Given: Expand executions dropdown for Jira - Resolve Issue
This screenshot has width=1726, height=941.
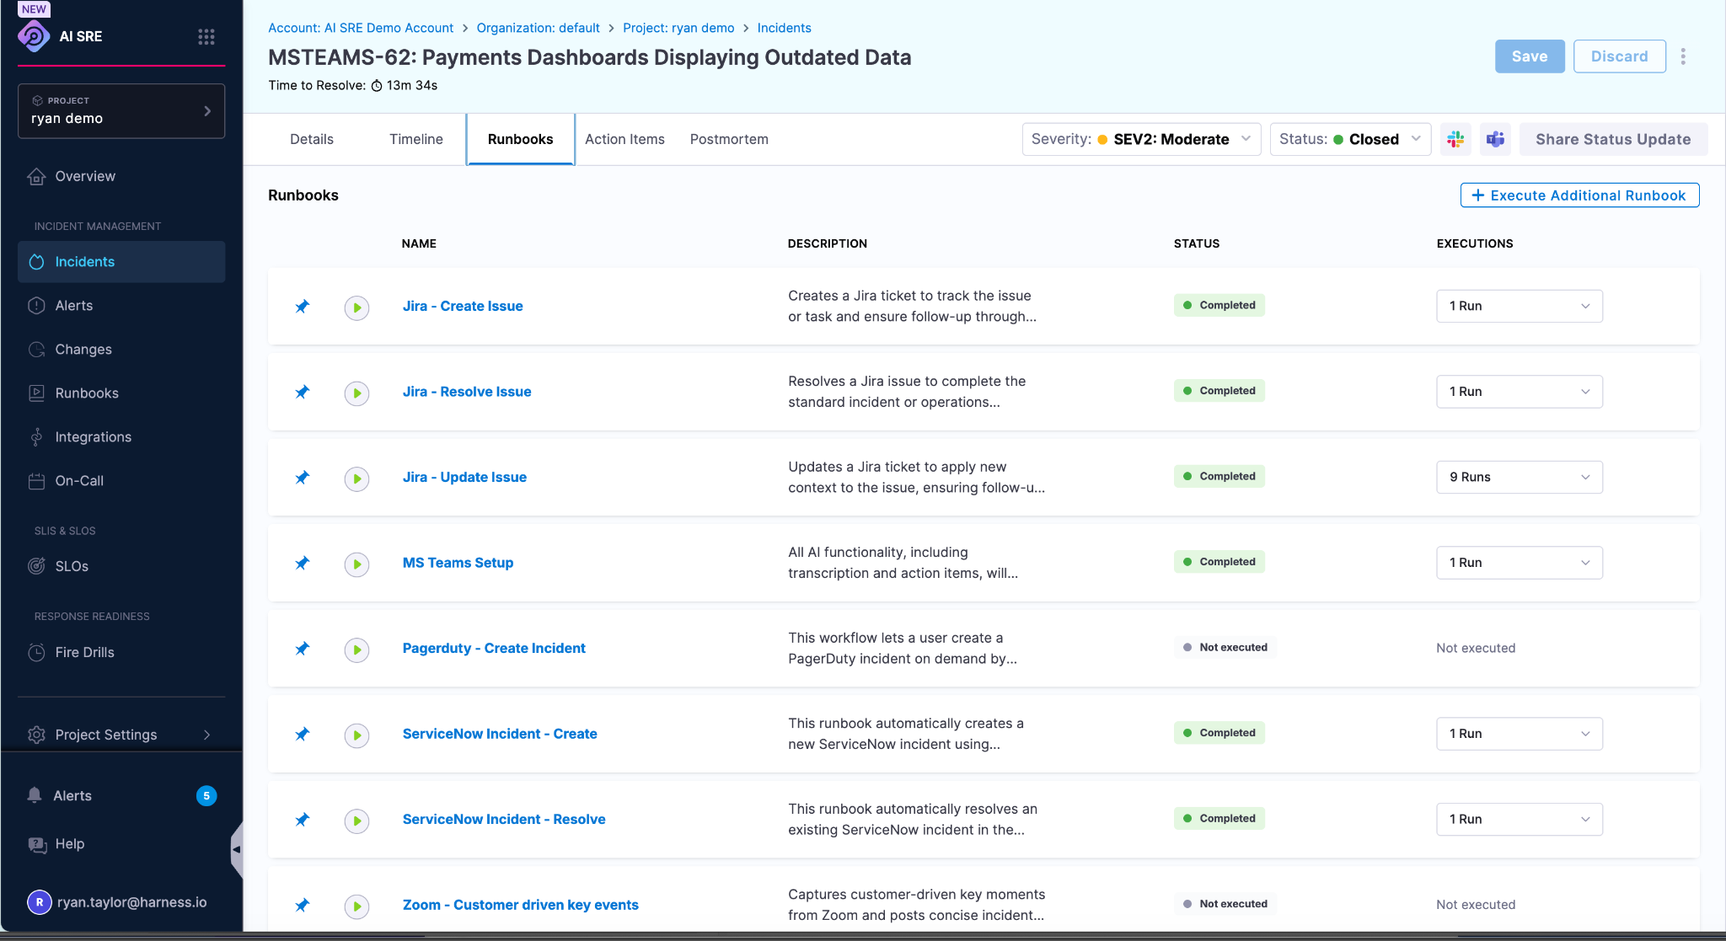Looking at the screenshot, I should pos(1519,392).
